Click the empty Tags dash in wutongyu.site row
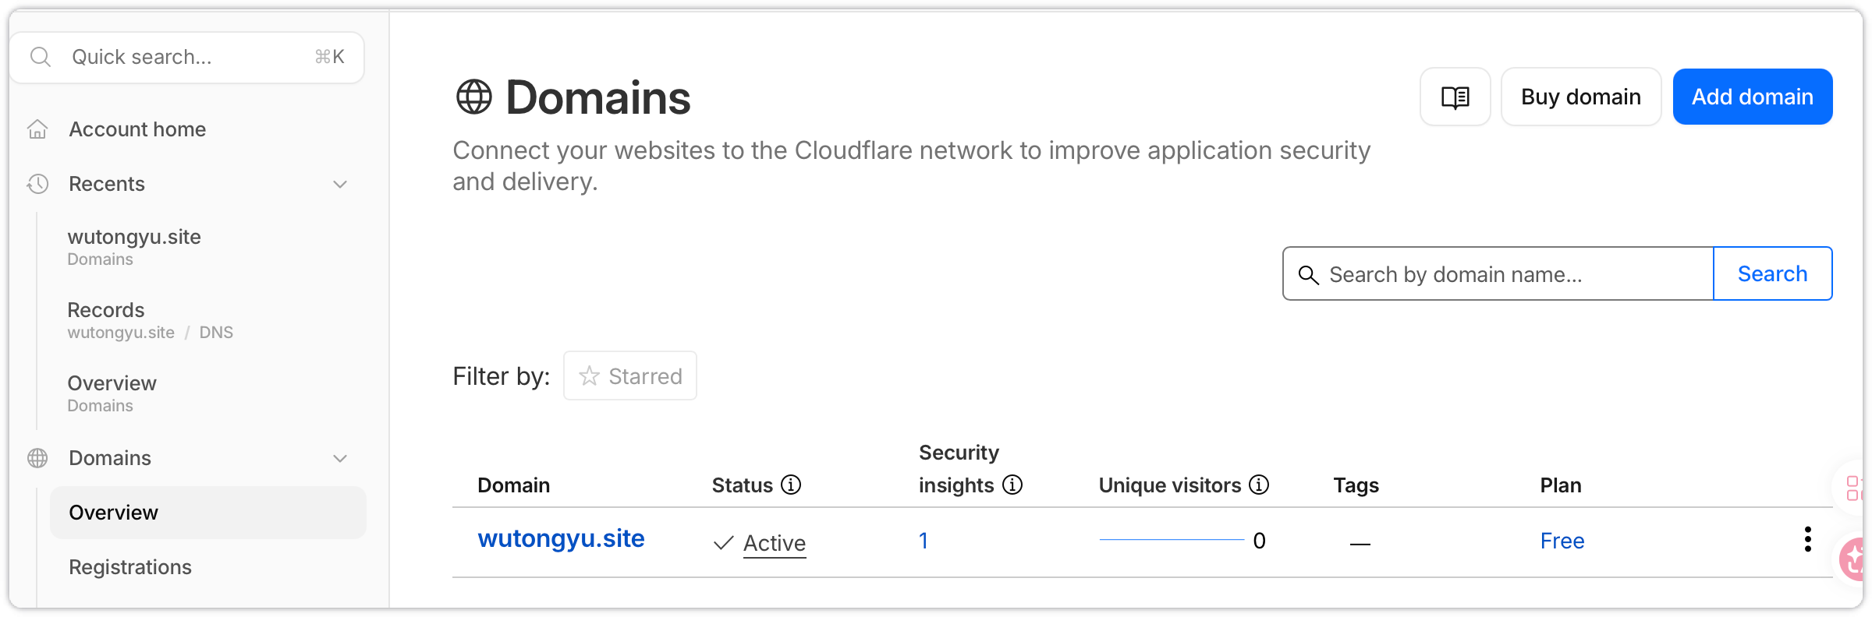This screenshot has height=617, width=1872. click(x=1360, y=543)
